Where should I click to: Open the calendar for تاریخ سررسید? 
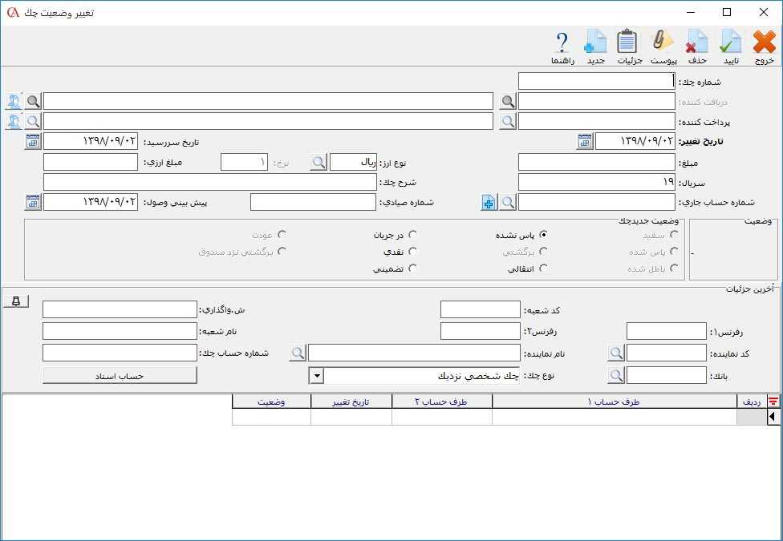(33, 142)
